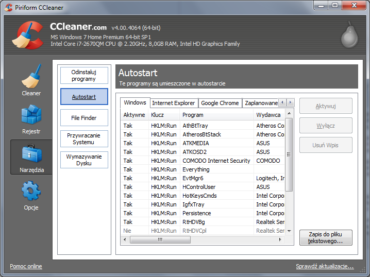Image resolution: width=370 pixels, height=277 pixels.
Task: Open Przywracanie Systemu section
Action: 84,139
